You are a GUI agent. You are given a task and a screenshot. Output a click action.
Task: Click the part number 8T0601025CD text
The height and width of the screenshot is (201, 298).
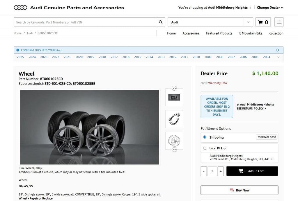51,79
